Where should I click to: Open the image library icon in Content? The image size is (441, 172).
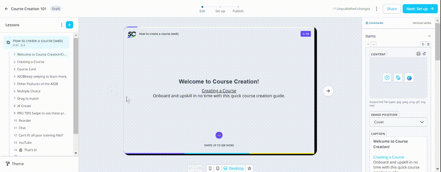(398, 78)
